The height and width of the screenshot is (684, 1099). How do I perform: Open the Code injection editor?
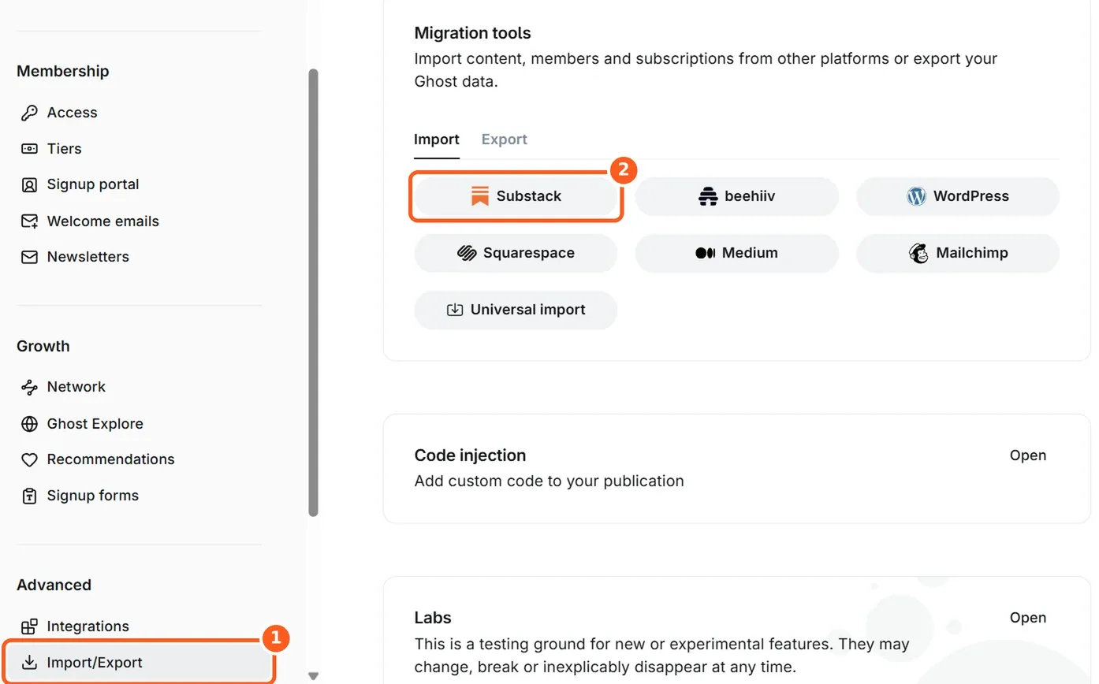click(x=1027, y=455)
